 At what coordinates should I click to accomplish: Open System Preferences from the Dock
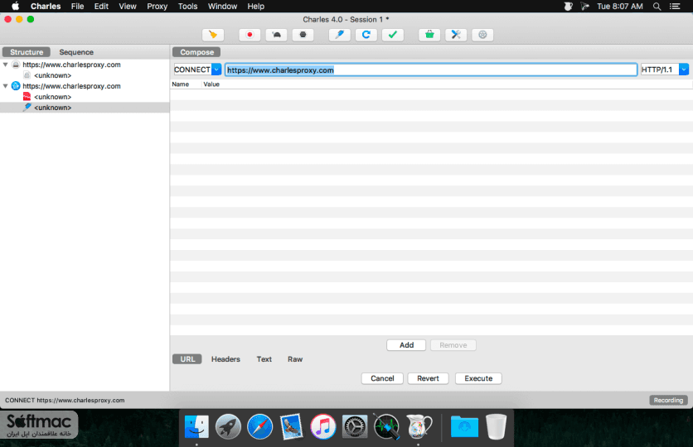355,426
